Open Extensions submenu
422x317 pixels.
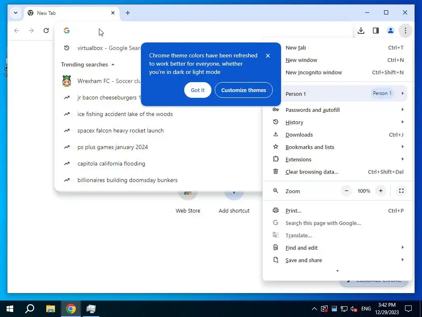(338, 159)
